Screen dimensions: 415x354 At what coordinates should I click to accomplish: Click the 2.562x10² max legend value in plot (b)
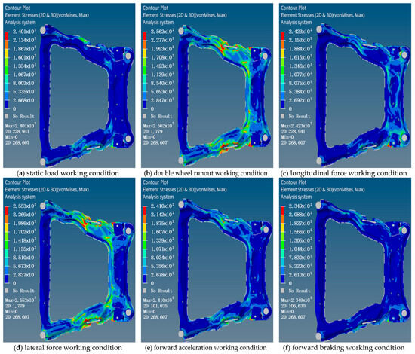point(162,32)
